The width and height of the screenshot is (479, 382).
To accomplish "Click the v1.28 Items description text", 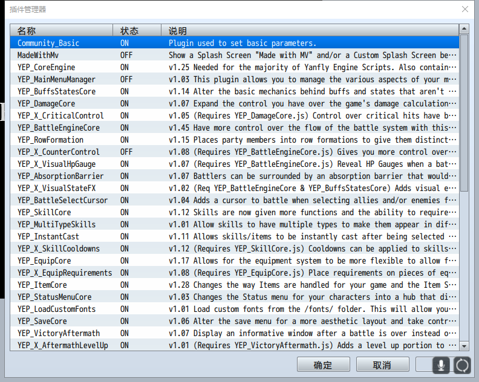I will (x=313, y=285).
